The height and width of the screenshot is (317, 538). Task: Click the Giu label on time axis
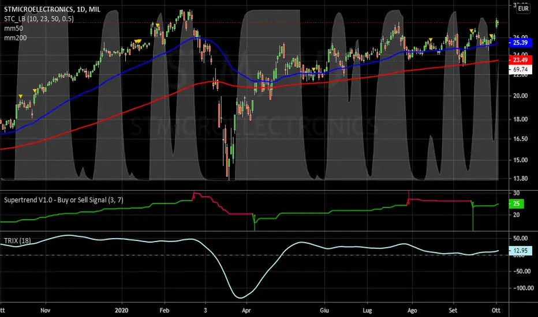point(324,310)
